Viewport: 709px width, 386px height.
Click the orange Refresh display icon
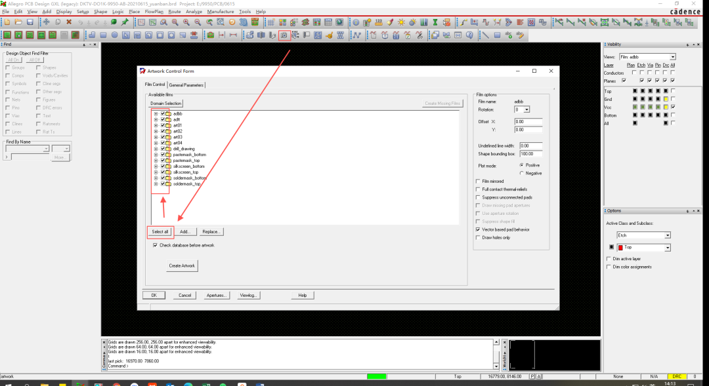coord(232,22)
